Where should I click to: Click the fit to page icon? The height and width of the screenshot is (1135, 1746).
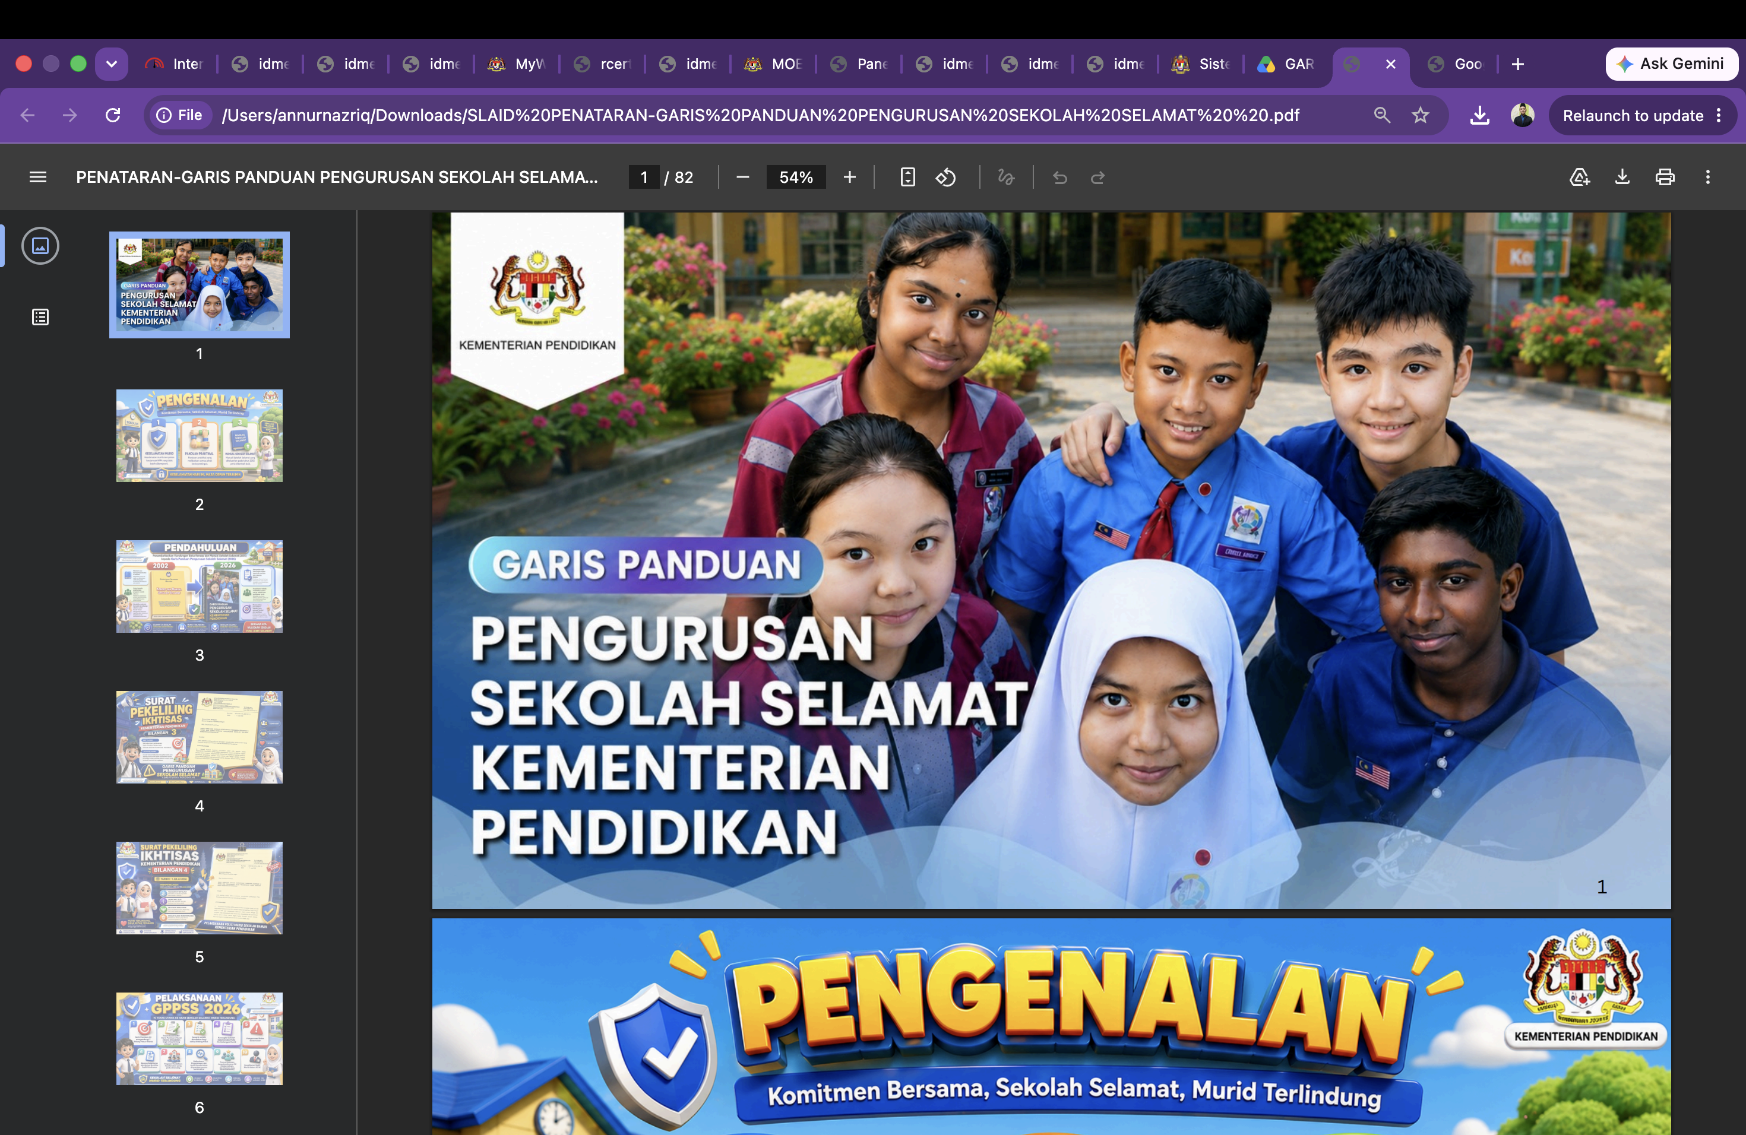(x=907, y=177)
